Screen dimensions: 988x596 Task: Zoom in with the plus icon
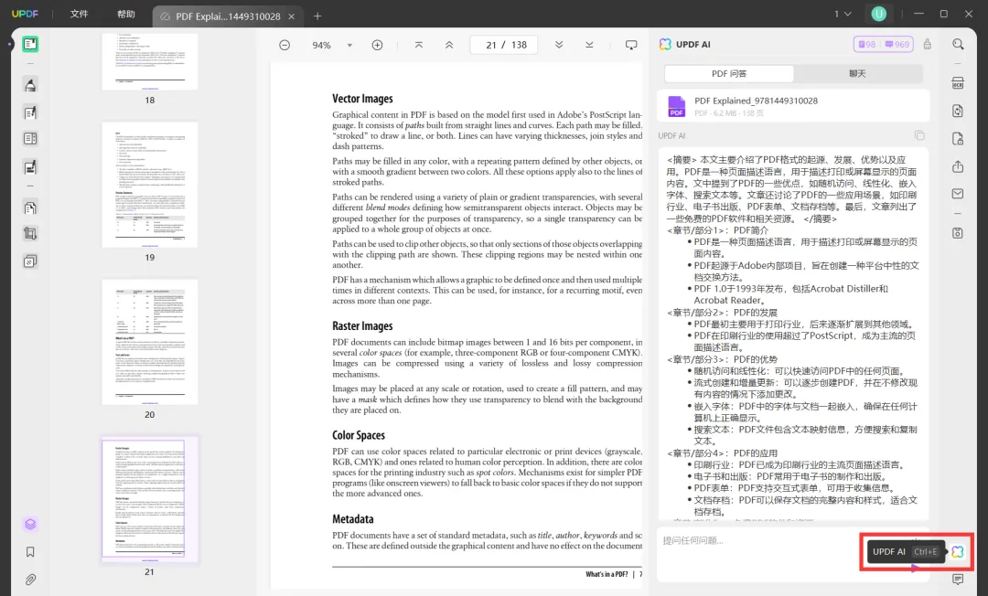pyautogui.click(x=377, y=44)
